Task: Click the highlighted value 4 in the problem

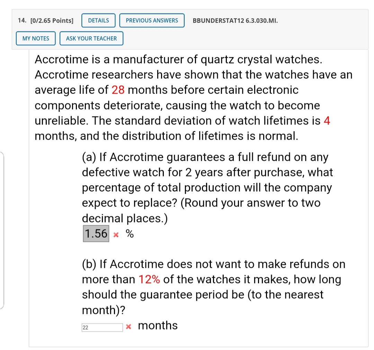Action: (x=327, y=121)
